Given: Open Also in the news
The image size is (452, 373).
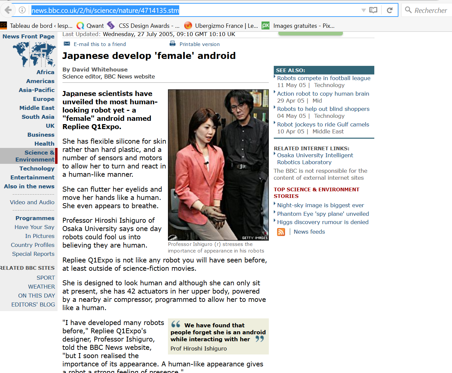Looking at the screenshot, I should (x=29, y=186).
